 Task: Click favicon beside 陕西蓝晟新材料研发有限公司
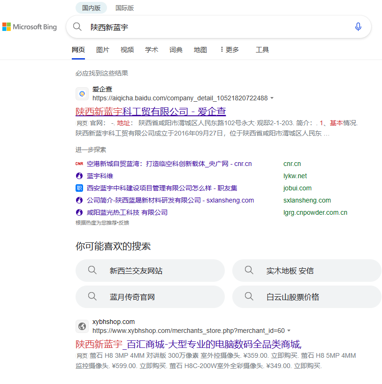(79, 200)
